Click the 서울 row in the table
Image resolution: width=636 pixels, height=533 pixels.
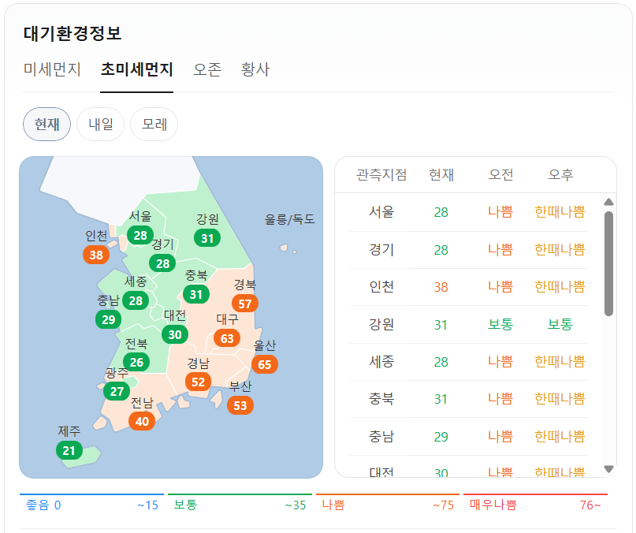(468, 212)
